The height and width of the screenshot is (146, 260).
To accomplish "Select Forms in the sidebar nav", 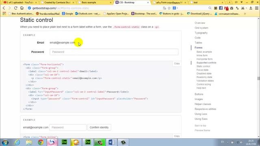I will coord(199,48).
